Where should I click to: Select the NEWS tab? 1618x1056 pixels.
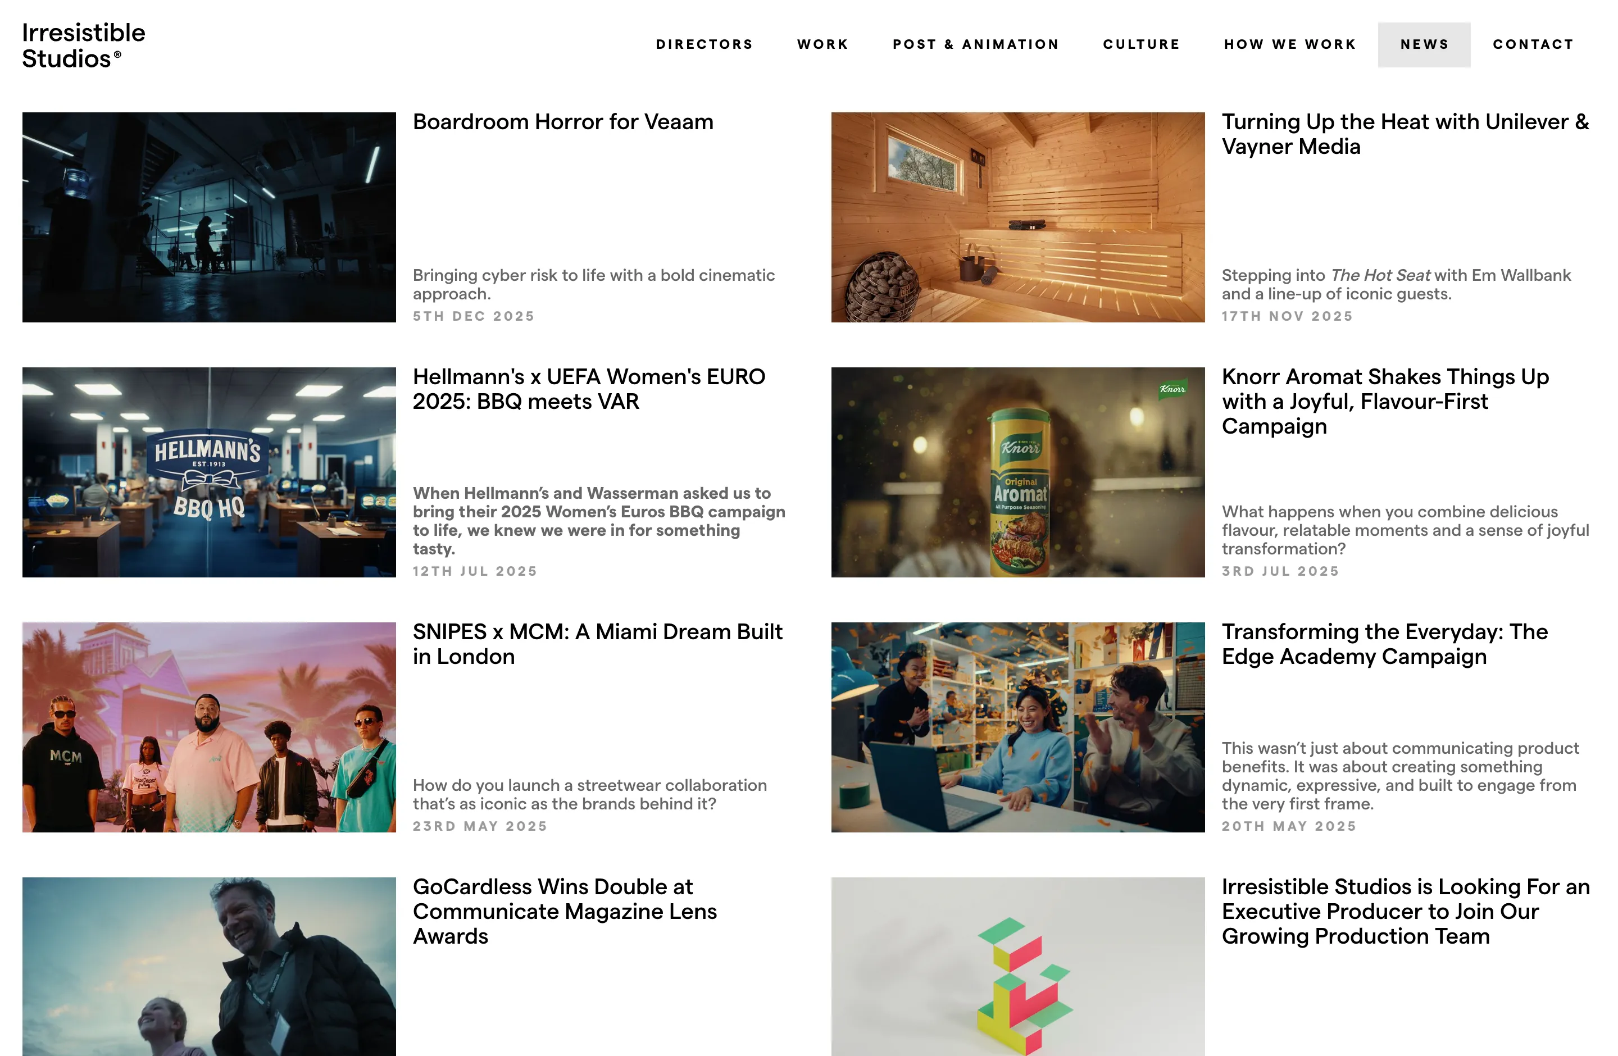pos(1424,44)
